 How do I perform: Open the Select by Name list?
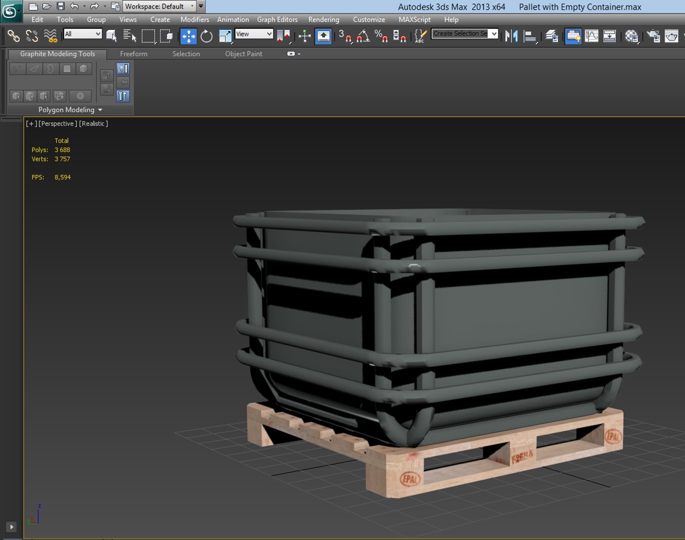129,36
